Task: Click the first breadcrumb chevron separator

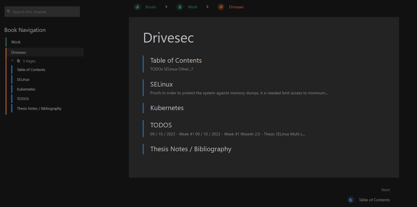Action: [x=166, y=7]
